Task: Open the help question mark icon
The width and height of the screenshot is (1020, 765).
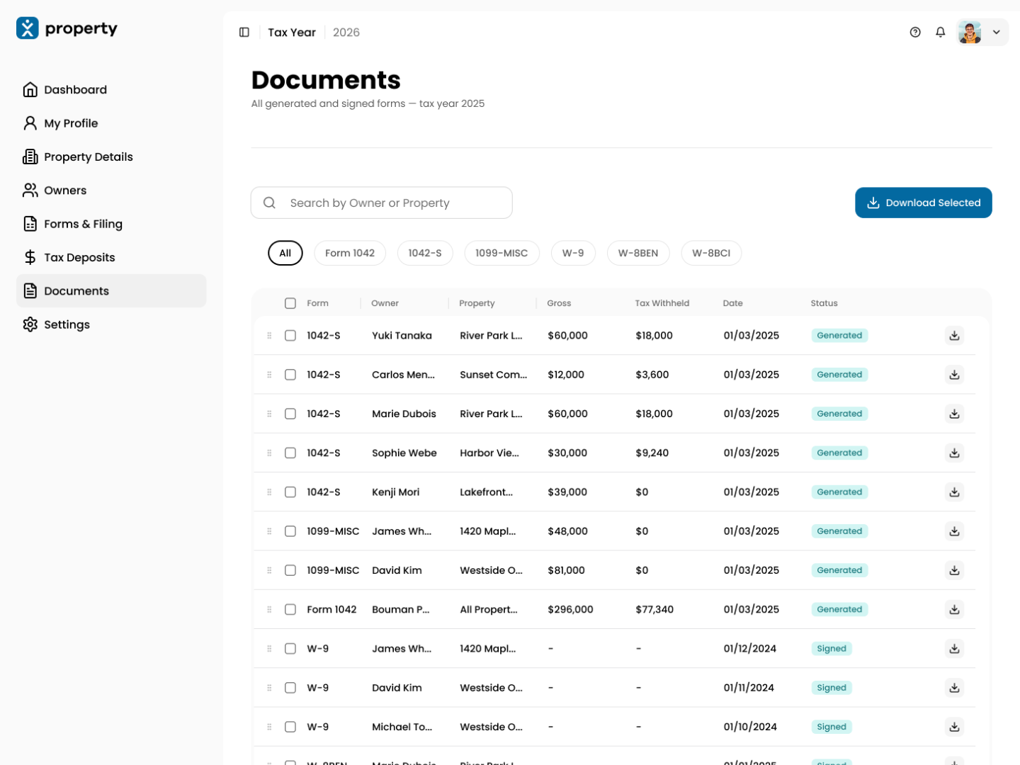Action: (915, 33)
